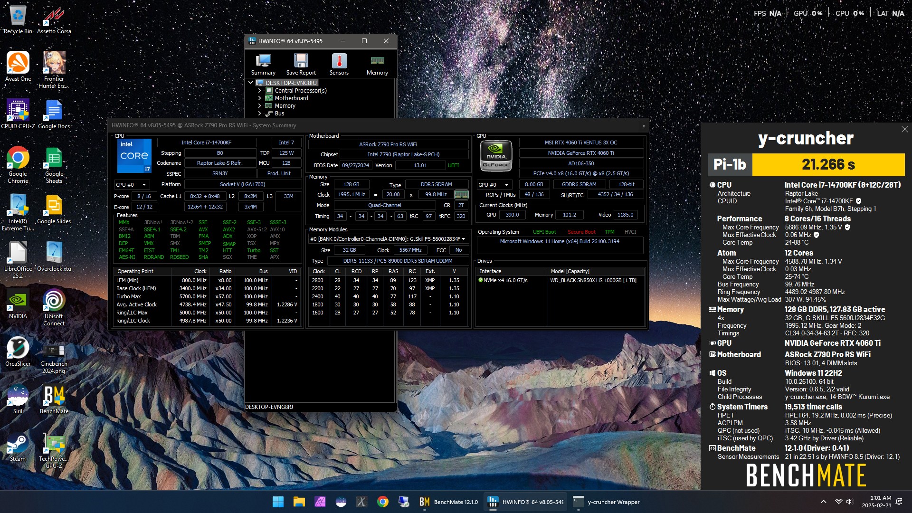The width and height of the screenshot is (912, 513).
Task: Click the Turbo Max operating point row
Action: pyautogui.click(x=207, y=296)
